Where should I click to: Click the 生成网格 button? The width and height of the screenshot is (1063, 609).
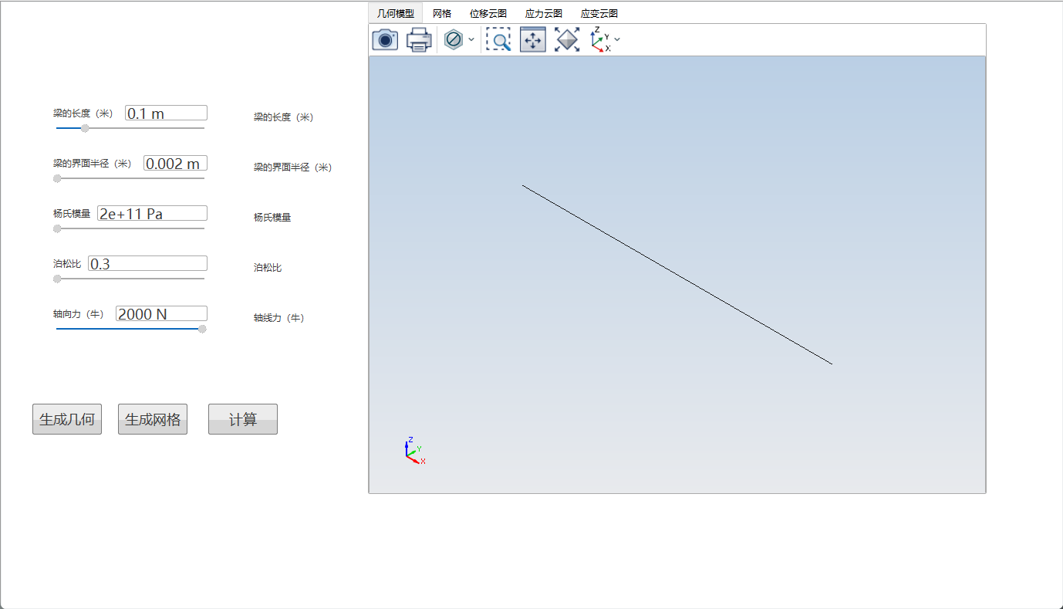153,419
